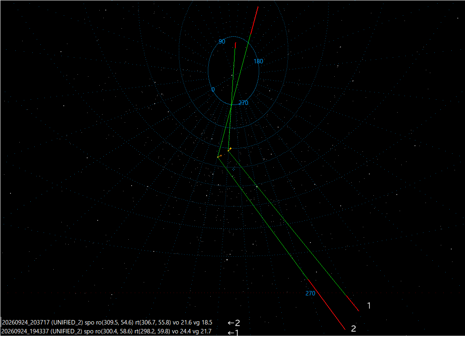Viewport: 465px width, 337px height.
Task: Click the 180 degree grid label
Action: [x=258, y=61]
